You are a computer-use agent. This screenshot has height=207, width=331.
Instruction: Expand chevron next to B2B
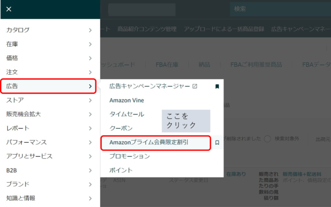pos(91,170)
